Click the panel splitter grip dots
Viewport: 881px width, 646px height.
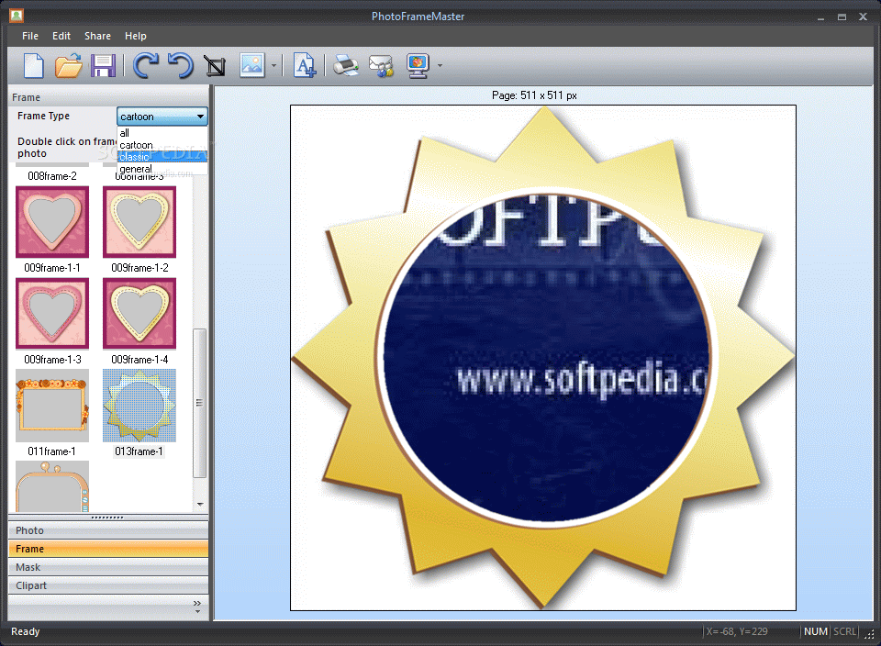[107, 518]
